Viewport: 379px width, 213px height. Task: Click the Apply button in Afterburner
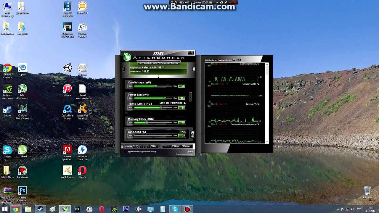[167, 146]
